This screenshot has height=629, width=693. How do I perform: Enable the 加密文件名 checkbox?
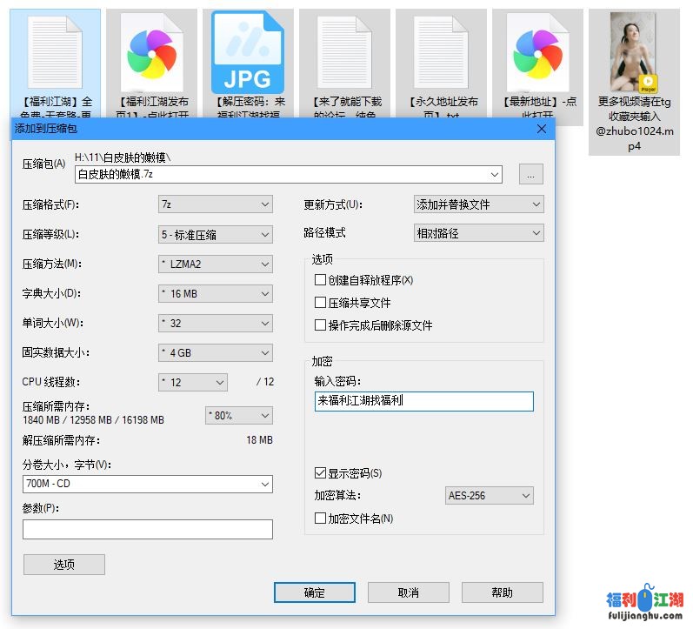320,519
